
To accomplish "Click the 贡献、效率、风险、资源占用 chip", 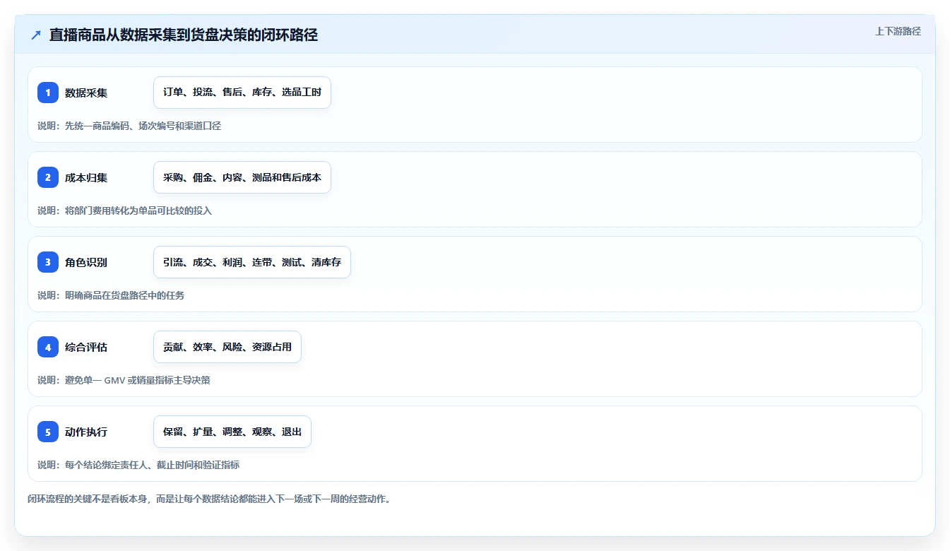I will pos(227,347).
